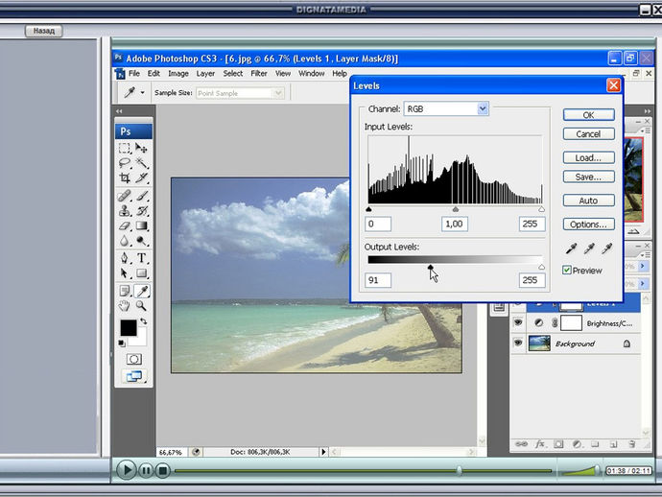Select the Crop tool
This screenshot has width=662, height=497.
click(x=125, y=177)
